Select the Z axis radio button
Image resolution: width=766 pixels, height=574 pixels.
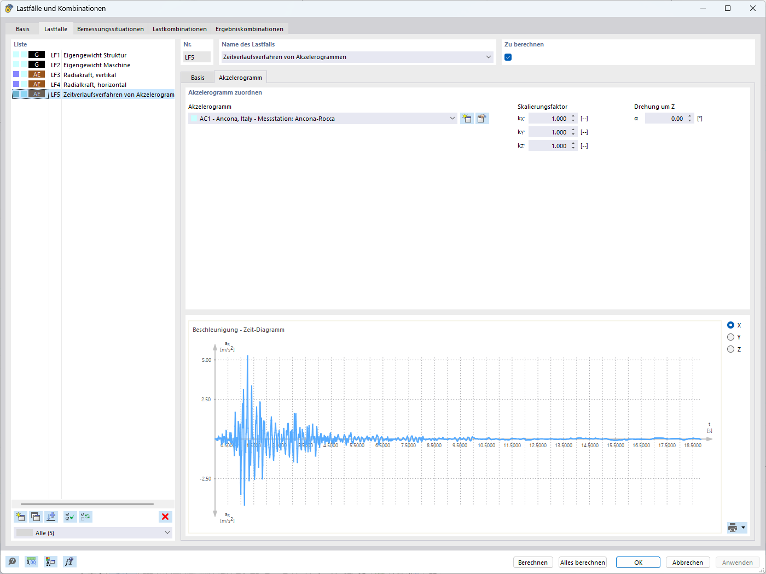731,349
